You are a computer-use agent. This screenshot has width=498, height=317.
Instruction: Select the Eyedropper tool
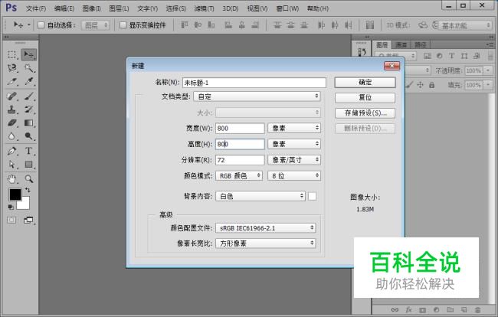coord(28,82)
